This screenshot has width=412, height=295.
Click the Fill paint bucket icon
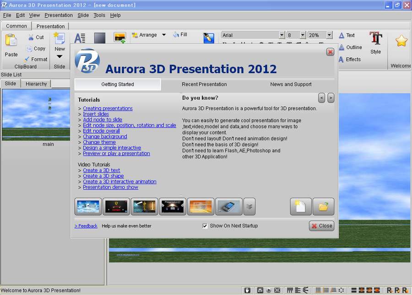click(x=176, y=35)
